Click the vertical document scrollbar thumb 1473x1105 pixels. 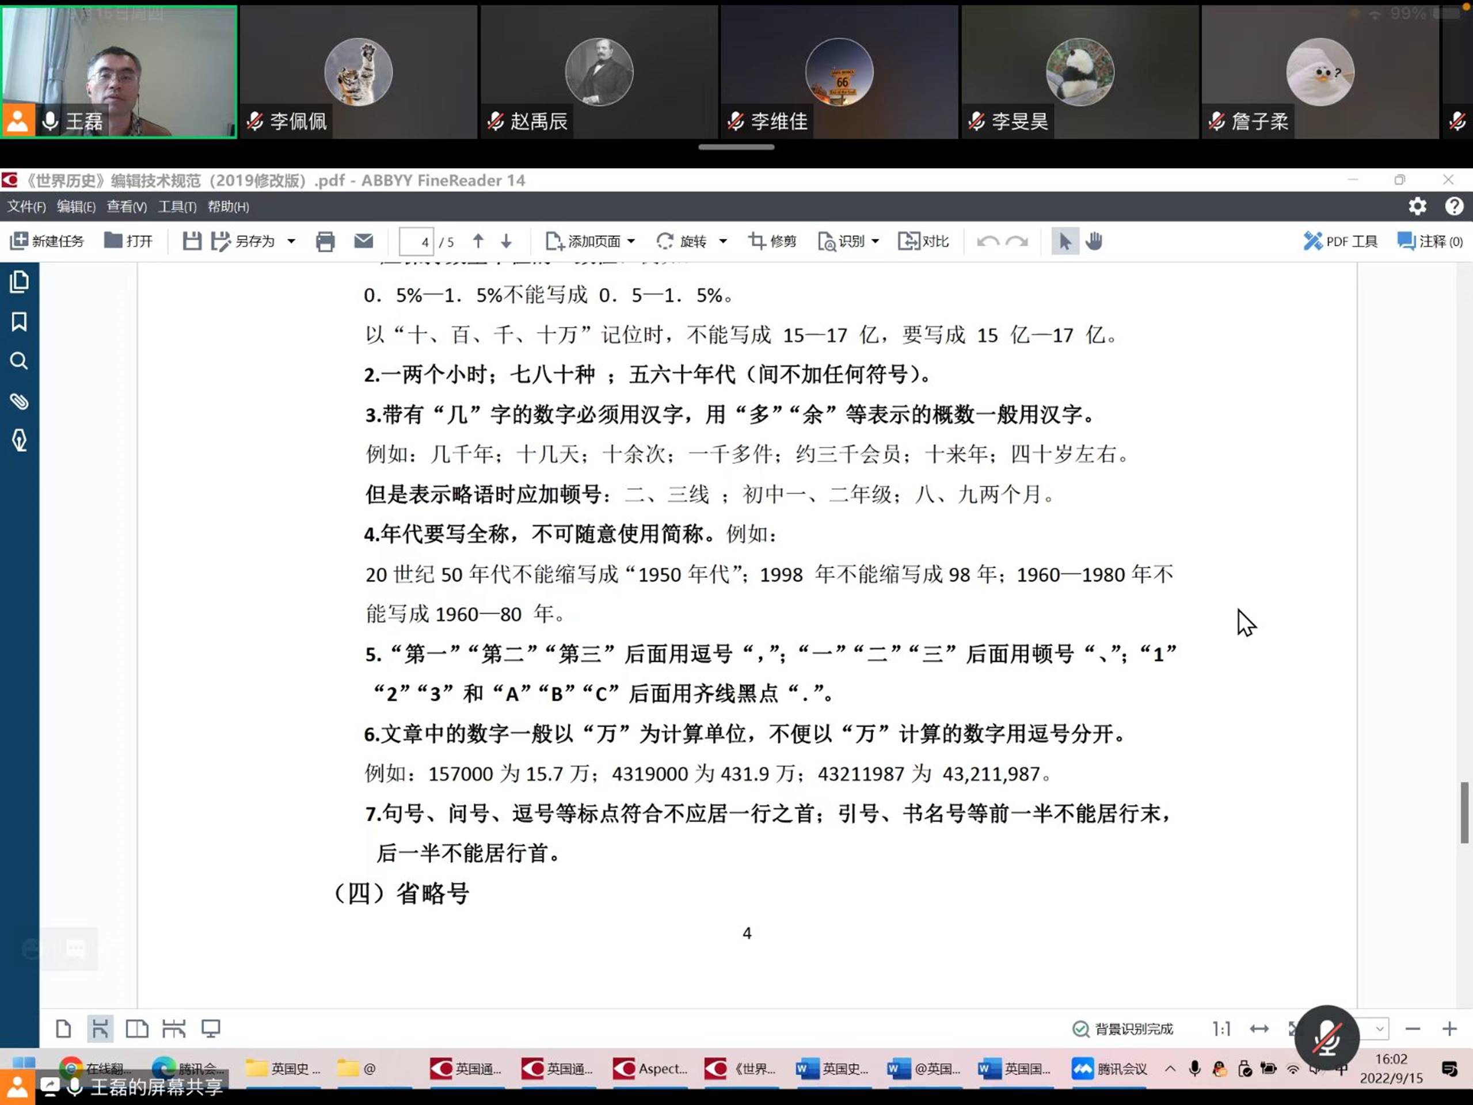[x=1464, y=813]
